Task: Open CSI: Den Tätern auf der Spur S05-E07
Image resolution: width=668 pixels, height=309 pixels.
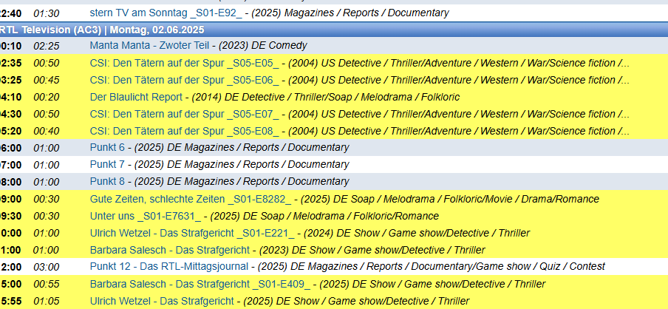Action: coord(185,115)
